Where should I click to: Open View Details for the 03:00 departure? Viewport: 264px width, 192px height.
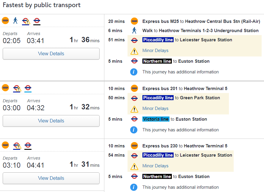pos(51,121)
